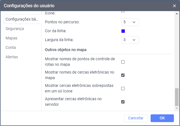Expand the Largura da linha dropdown
Viewport: 180px width, 126px height.
[x=130, y=40]
